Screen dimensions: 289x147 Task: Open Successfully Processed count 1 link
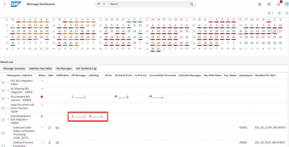point(158,97)
